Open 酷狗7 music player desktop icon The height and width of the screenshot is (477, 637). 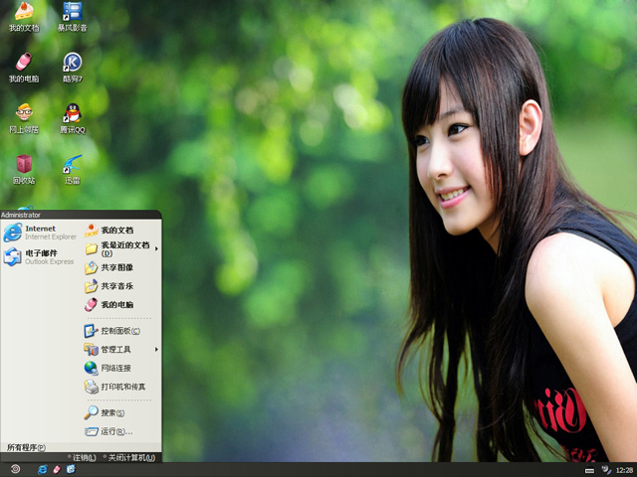(72, 65)
